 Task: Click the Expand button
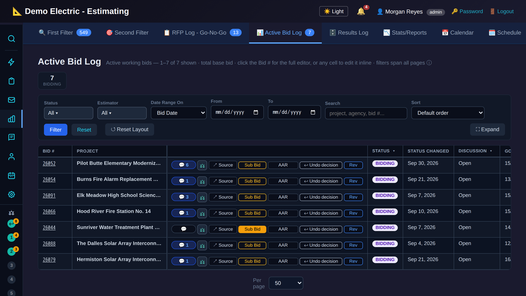point(487,130)
